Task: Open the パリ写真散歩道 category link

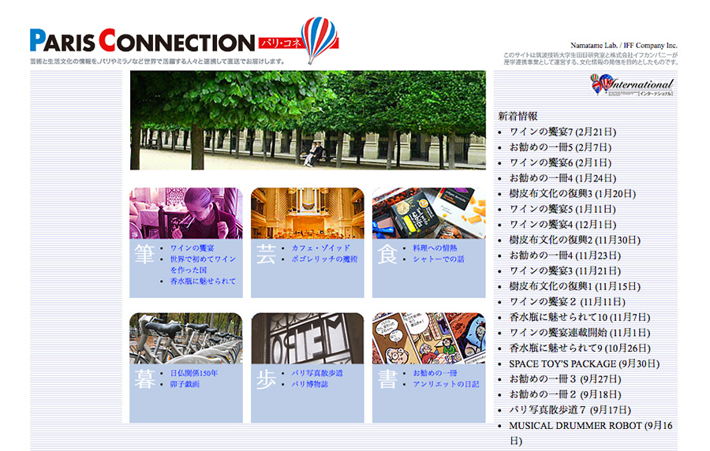Action: pyautogui.click(x=317, y=373)
